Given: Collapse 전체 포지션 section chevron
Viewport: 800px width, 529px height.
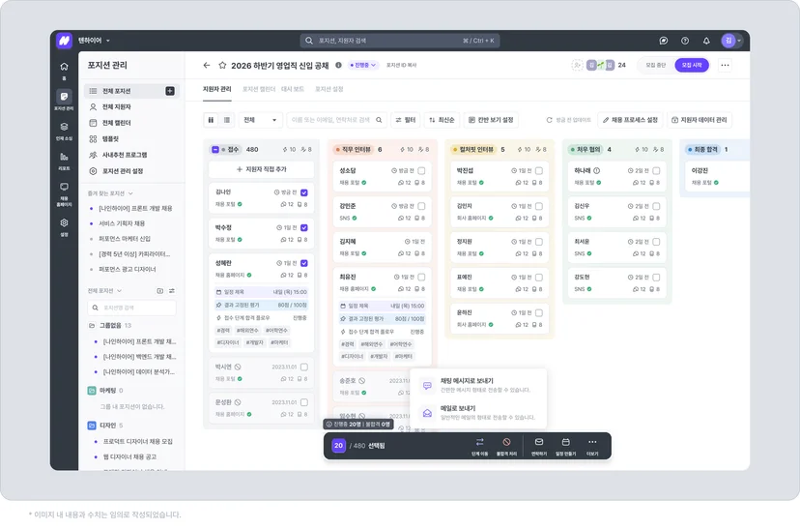Looking at the screenshot, I should coord(120,290).
